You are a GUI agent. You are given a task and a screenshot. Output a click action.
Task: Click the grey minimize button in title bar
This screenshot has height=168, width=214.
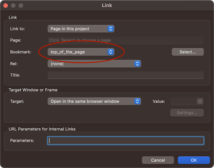[13, 5]
